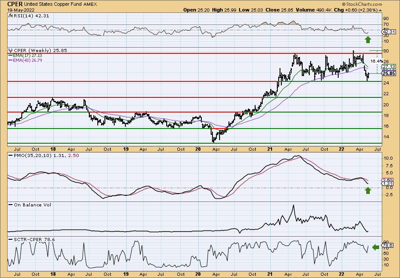Click the 25.85 price axis tag
400x278 pixels.
[x=388, y=73]
